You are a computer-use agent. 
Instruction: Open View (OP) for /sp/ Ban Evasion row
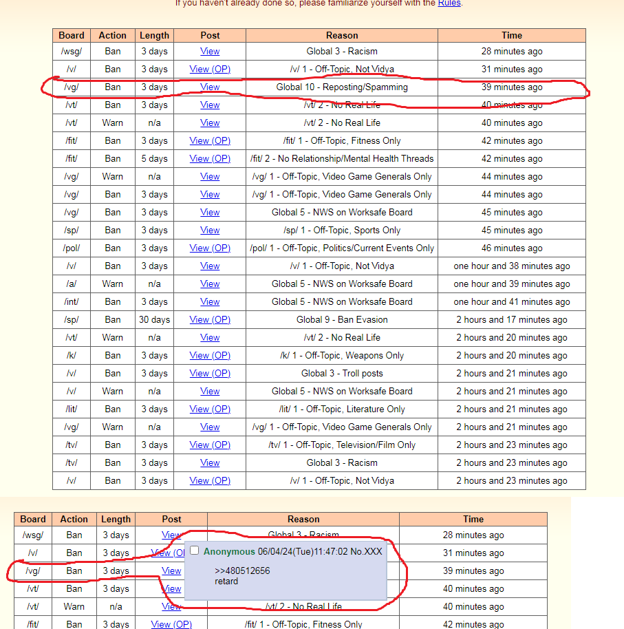click(x=210, y=320)
